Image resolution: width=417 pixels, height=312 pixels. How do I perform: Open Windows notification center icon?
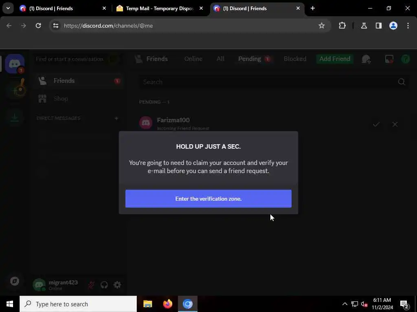pyautogui.click(x=404, y=304)
